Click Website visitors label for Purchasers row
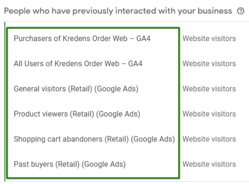The image size is (249, 184). (x=209, y=39)
